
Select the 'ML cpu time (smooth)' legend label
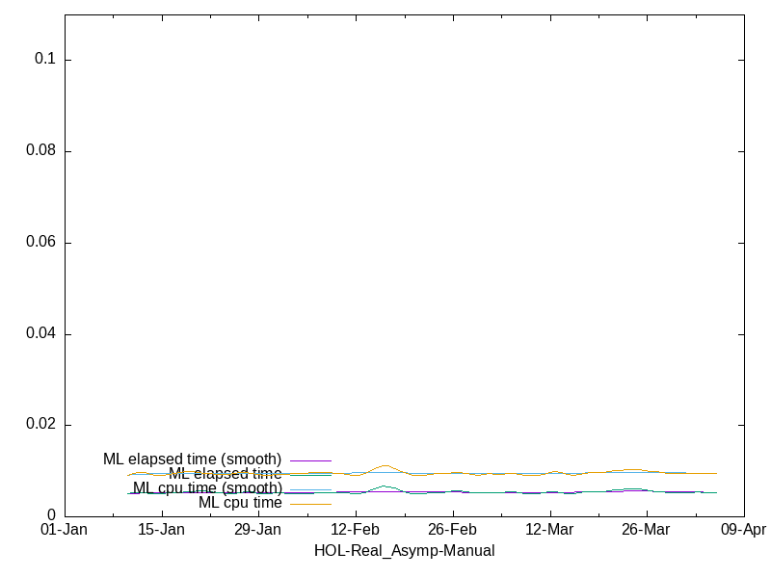(x=207, y=488)
